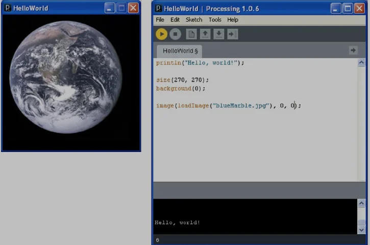Screen dimensions: 370x245
Task: Run the sketch with the Play button
Action: point(162,34)
